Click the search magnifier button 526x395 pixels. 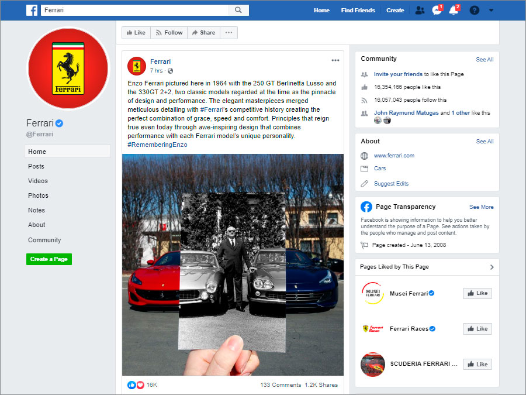(x=238, y=10)
